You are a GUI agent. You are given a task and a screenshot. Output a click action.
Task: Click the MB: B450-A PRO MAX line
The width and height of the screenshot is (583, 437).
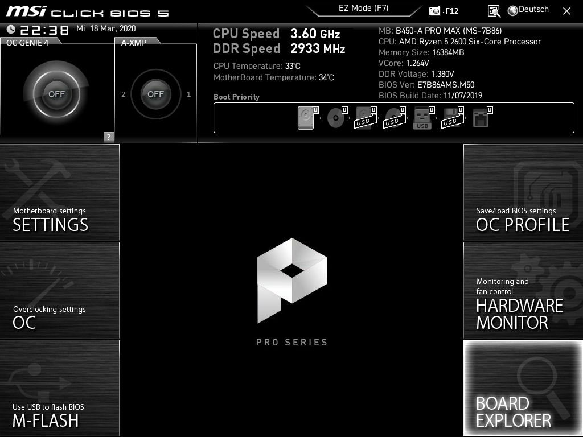point(440,31)
